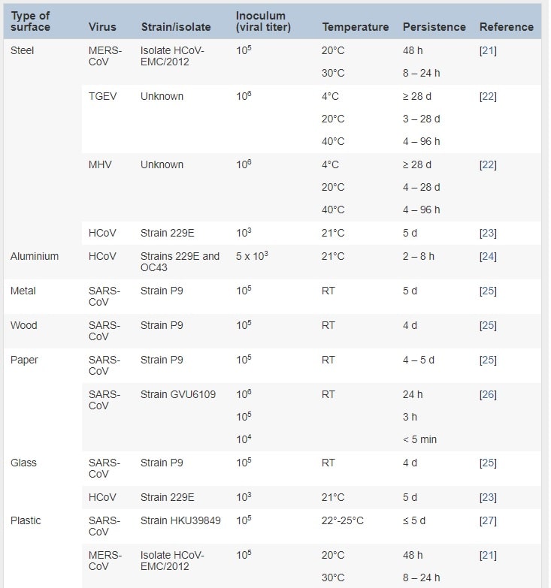Screen dimensions: 551x588
Task: Open reference [27] for Strain HKU39849
Action: (488, 521)
